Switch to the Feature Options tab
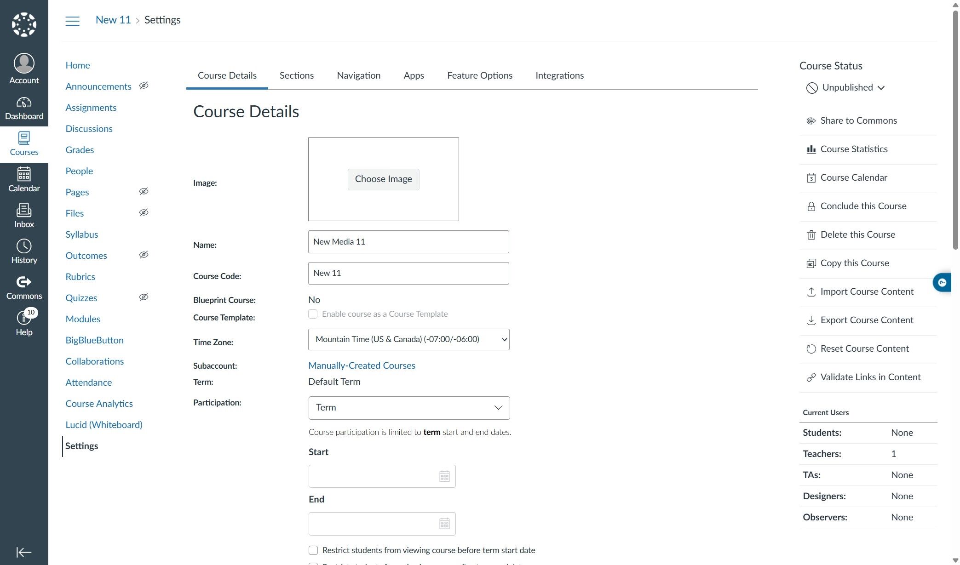Image resolution: width=960 pixels, height=565 pixels. click(479, 75)
